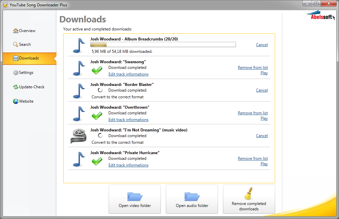Image resolution: width=339 pixels, height=219 pixels.
Task: Cancel the I'm Not Dreaming conversion
Action: (x=262, y=135)
